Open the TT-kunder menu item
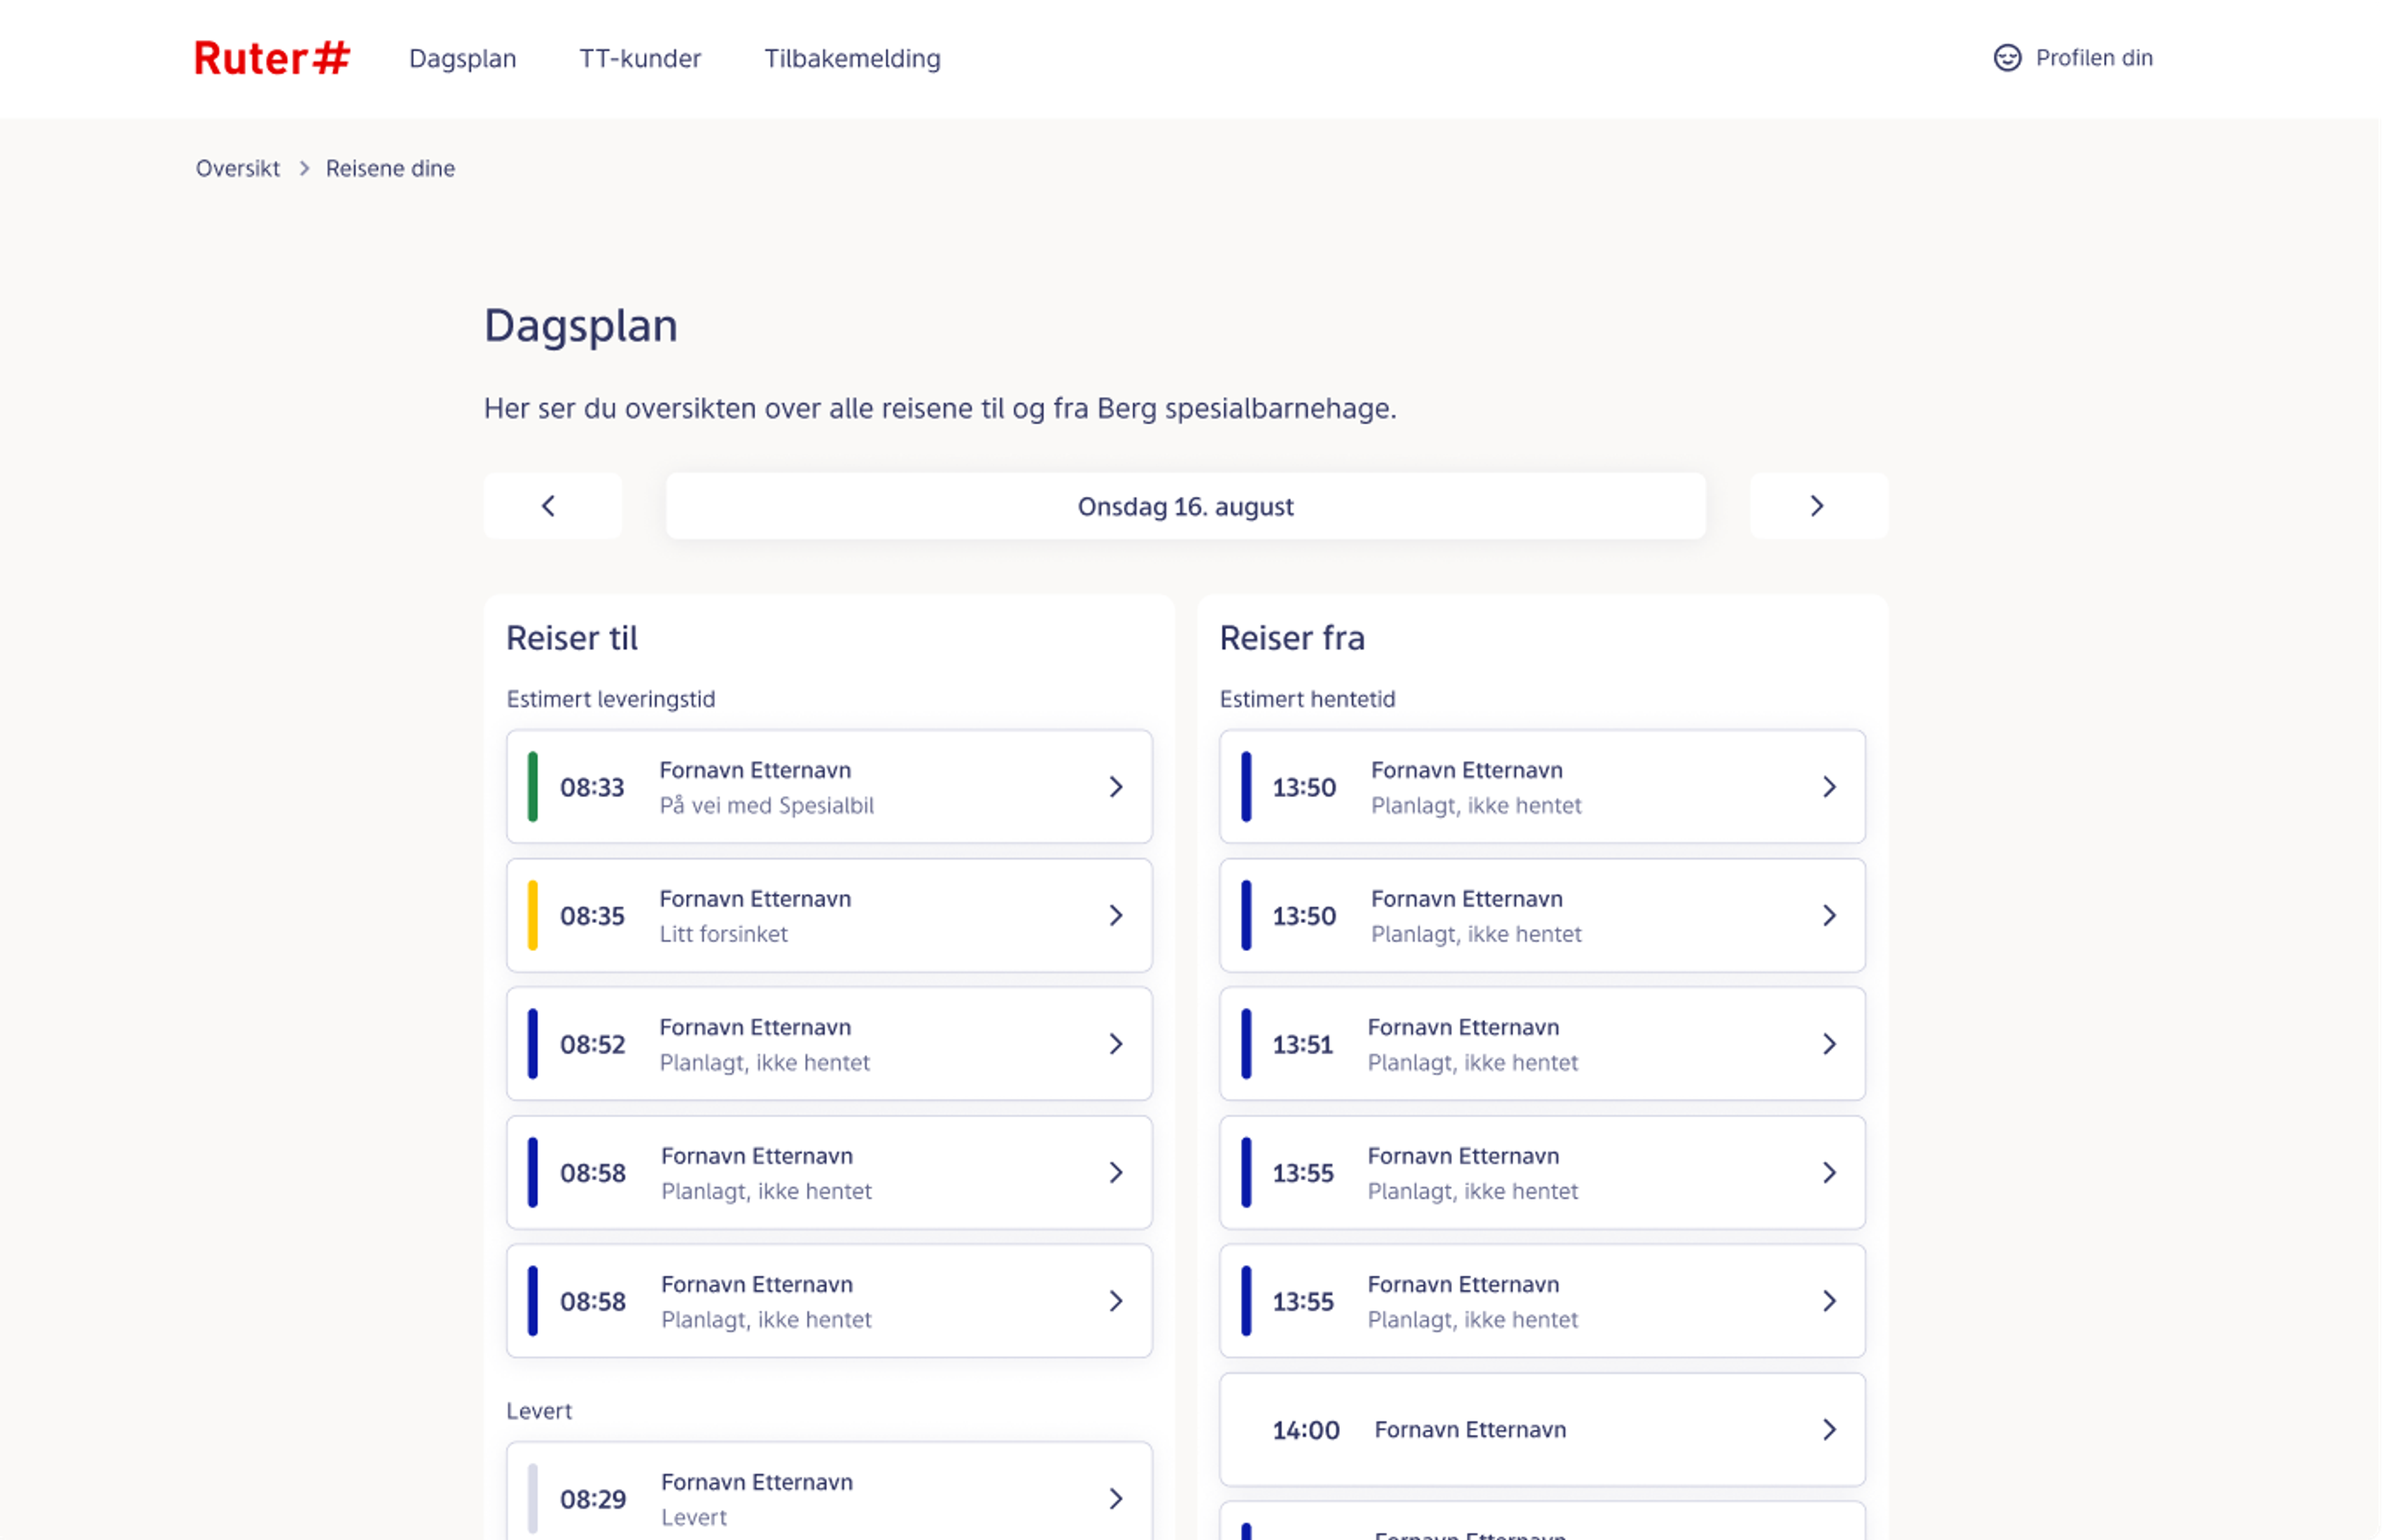The height and width of the screenshot is (1540, 2391). (640, 58)
